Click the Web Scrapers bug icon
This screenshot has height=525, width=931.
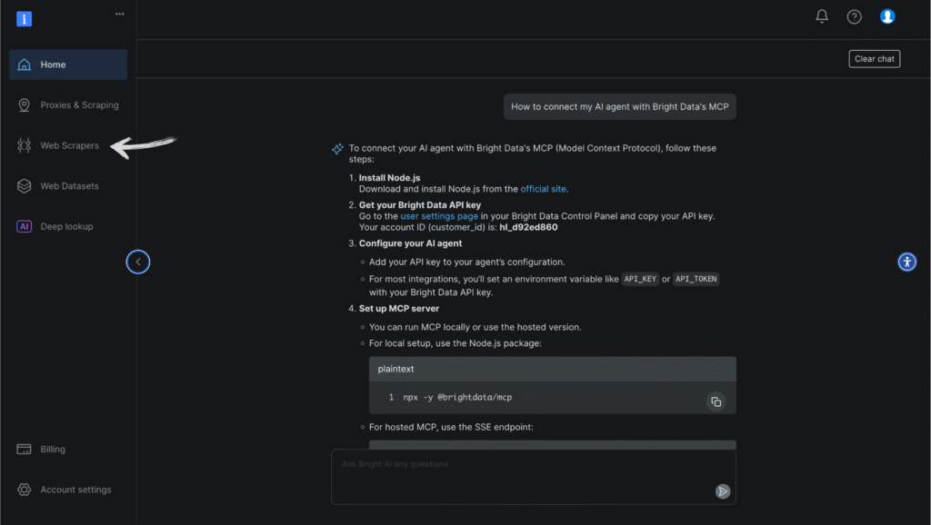click(24, 145)
